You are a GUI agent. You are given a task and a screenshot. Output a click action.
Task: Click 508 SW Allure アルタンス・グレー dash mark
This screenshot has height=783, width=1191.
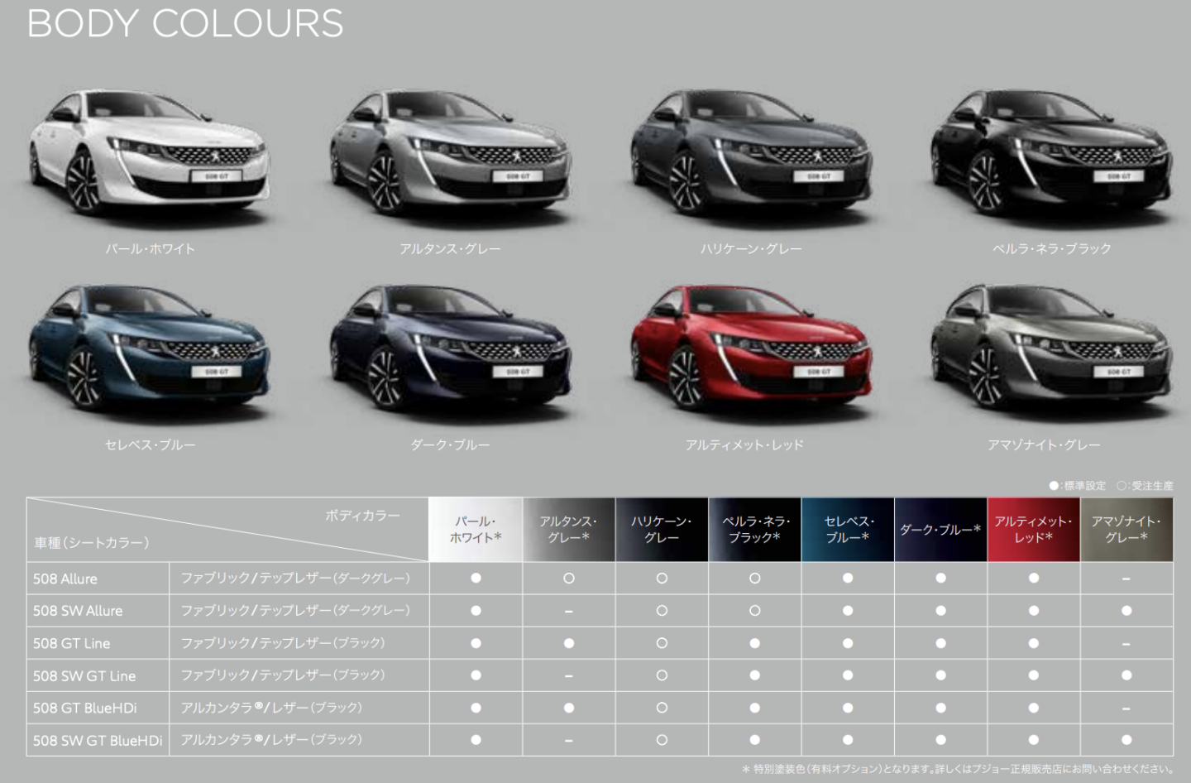pyautogui.click(x=568, y=611)
